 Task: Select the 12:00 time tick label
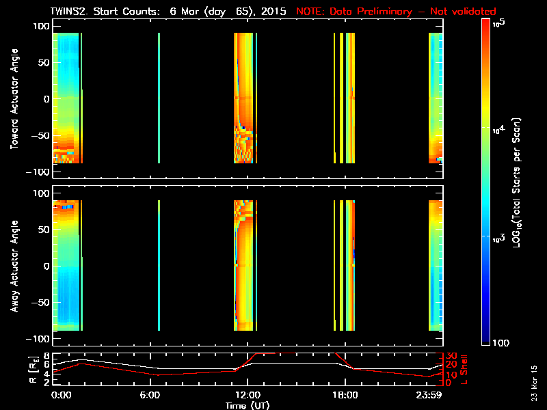(247, 395)
